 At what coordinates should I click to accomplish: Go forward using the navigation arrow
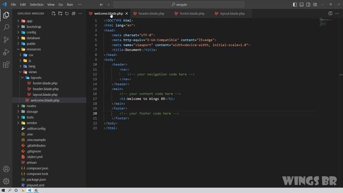108,5
